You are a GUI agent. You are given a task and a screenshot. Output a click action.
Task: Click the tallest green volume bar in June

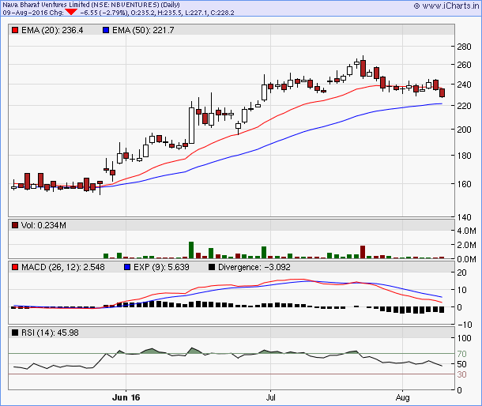[191, 250]
